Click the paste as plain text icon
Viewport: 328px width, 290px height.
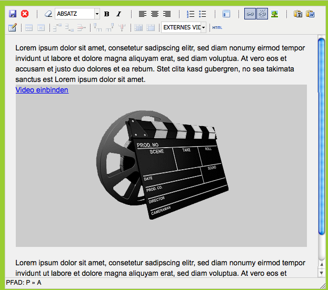tap(298, 14)
